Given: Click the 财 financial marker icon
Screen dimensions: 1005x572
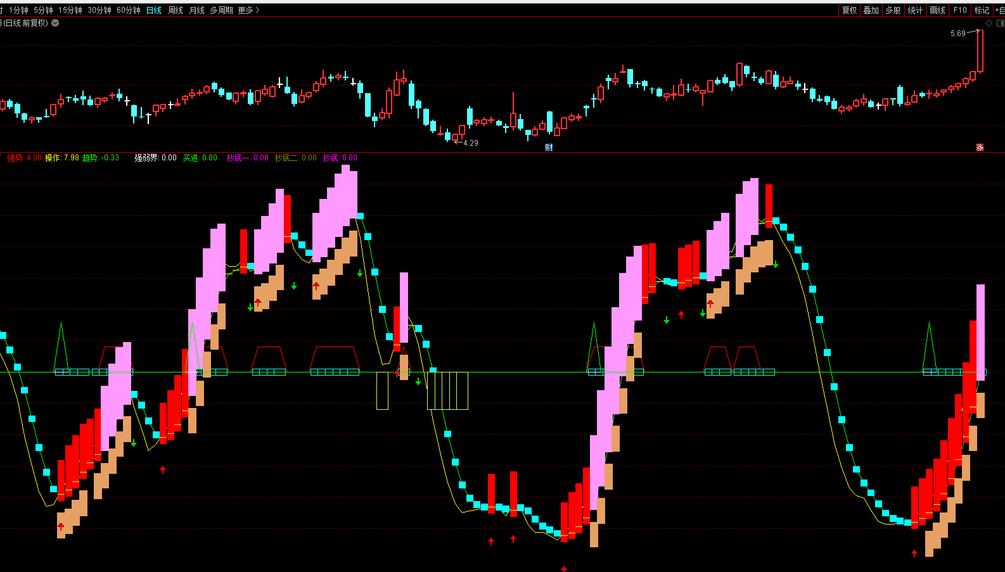Looking at the screenshot, I should coord(549,148).
